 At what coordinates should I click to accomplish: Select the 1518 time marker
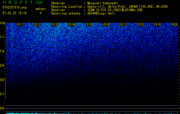(140, 25)
